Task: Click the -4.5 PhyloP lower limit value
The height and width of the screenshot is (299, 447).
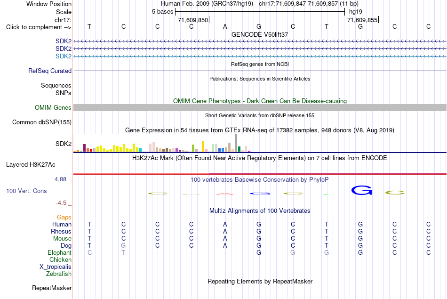Action: coord(61,203)
